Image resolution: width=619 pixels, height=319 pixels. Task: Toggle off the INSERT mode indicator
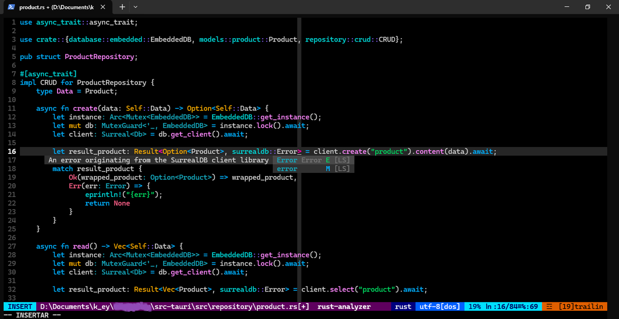pos(19,306)
